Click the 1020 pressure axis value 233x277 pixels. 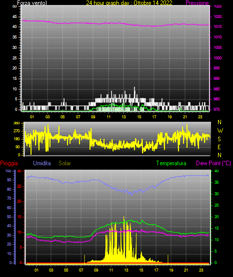tap(218, 16)
